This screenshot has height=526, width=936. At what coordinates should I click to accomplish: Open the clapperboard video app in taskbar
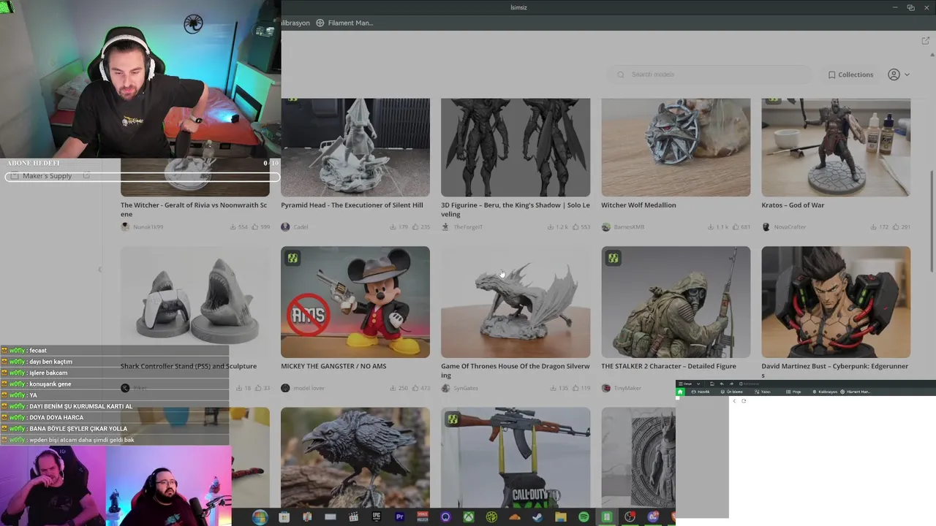click(353, 517)
